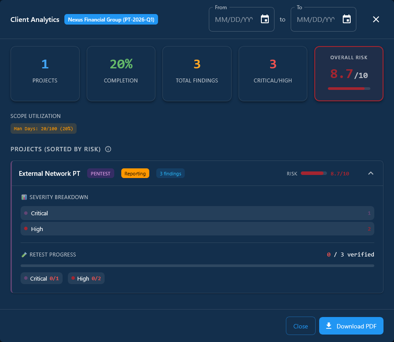Select the Overall Risk 8.7/10 card
Viewport: 394px width, 342px height.
[349, 74]
